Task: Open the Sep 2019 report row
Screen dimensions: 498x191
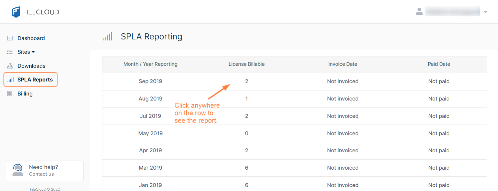Action: coord(150,81)
